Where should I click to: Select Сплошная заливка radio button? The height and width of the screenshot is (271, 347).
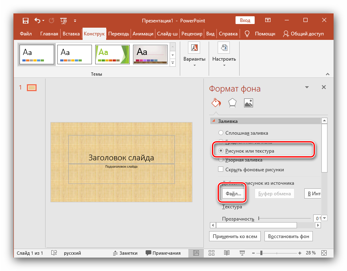(221, 133)
